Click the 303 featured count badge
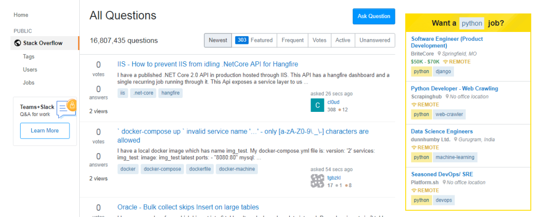 [242, 40]
